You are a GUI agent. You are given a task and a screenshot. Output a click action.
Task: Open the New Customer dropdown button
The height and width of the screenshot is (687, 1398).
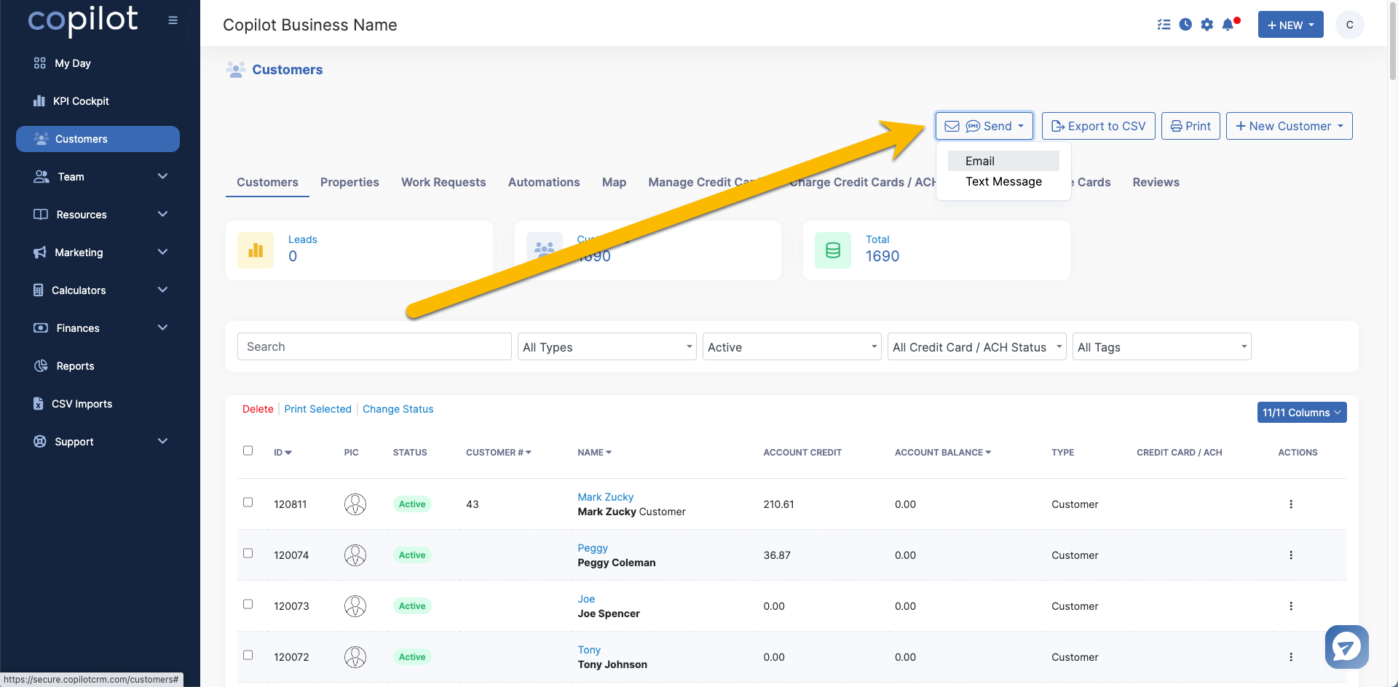pos(1289,126)
